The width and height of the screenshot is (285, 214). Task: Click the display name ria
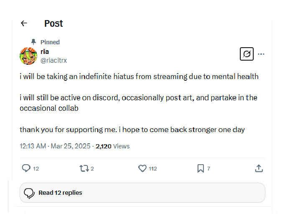[45, 51]
